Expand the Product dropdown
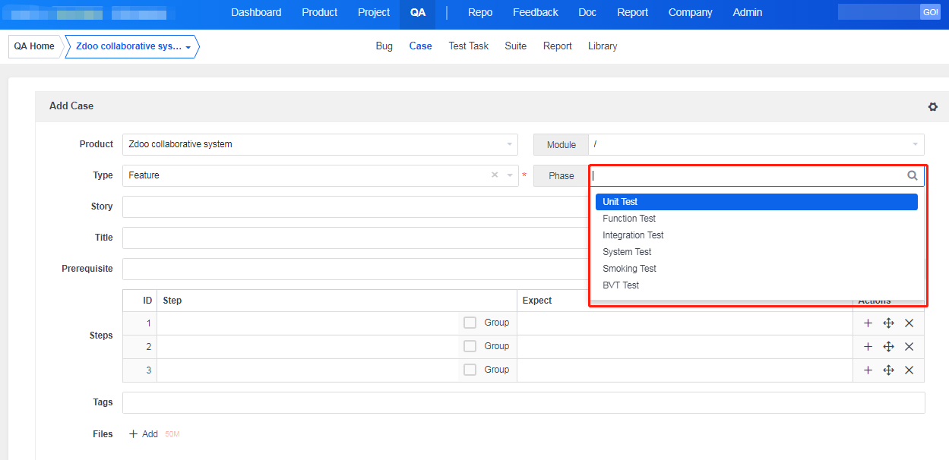 (x=509, y=144)
